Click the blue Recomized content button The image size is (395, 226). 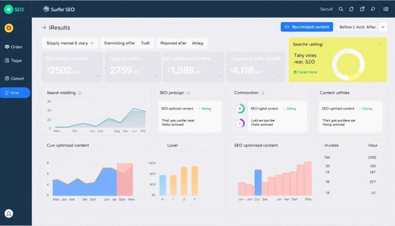click(x=306, y=27)
